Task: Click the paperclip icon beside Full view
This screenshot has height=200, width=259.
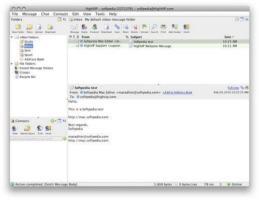Action: click(x=242, y=88)
